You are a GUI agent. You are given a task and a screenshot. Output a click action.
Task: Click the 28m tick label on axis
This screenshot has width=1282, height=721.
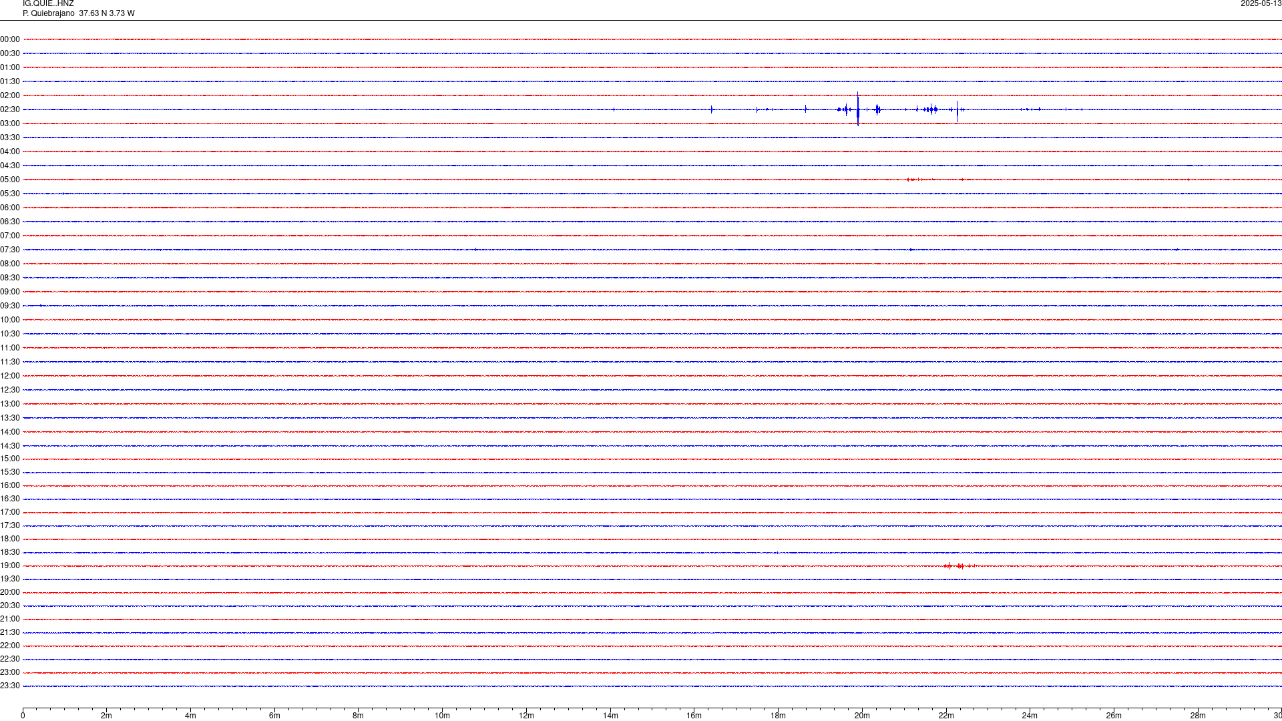(x=1198, y=716)
